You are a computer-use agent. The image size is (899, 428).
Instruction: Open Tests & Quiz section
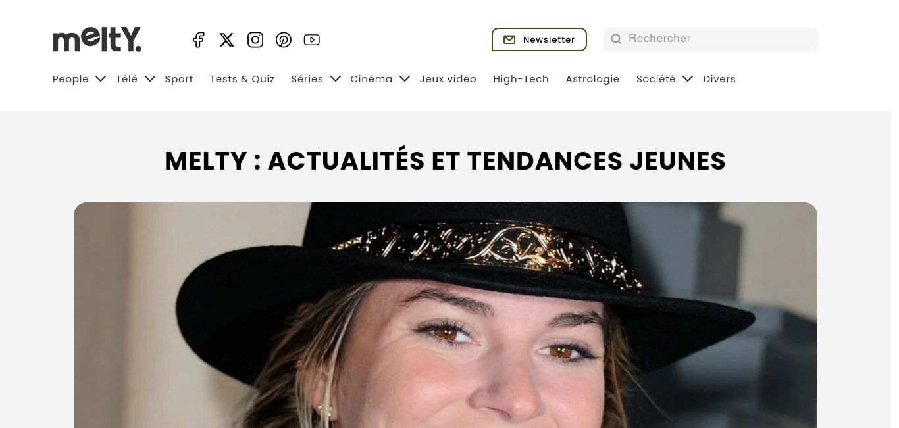242,79
